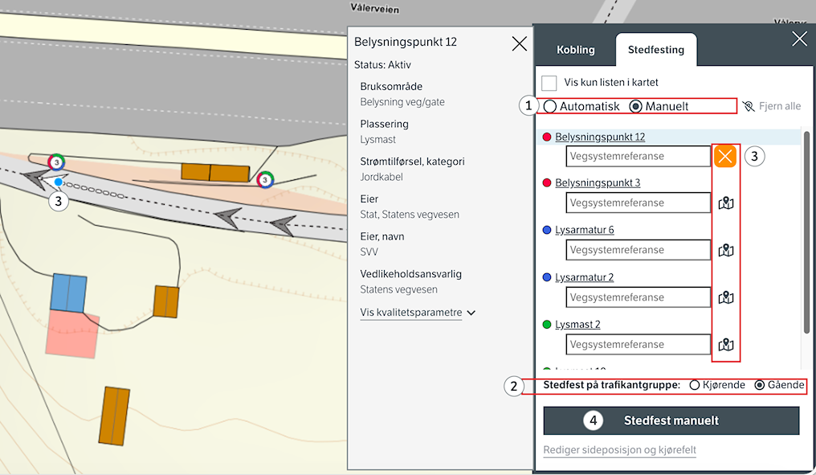Open the Stedfesting tab
The image size is (816, 475).
(656, 50)
